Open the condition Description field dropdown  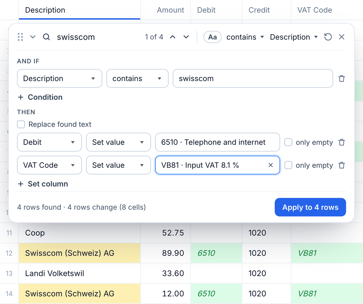59,78
